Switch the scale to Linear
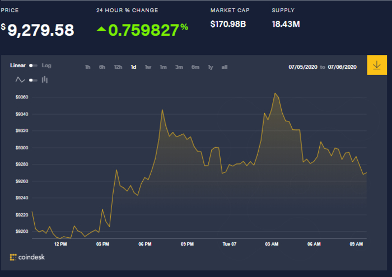 [18, 65]
